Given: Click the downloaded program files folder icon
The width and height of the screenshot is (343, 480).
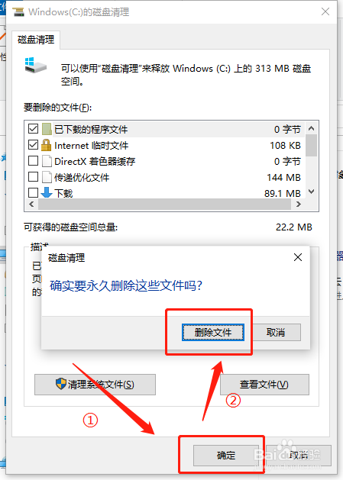Looking at the screenshot, I should click(47, 129).
